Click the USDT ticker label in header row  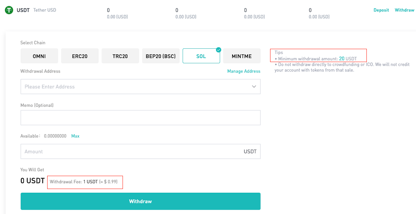tap(23, 10)
